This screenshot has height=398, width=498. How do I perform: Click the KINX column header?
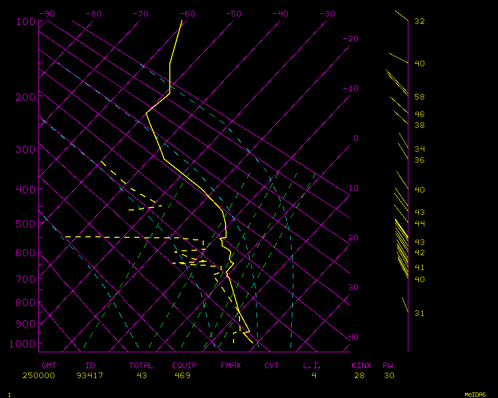click(x=362, y=366)
